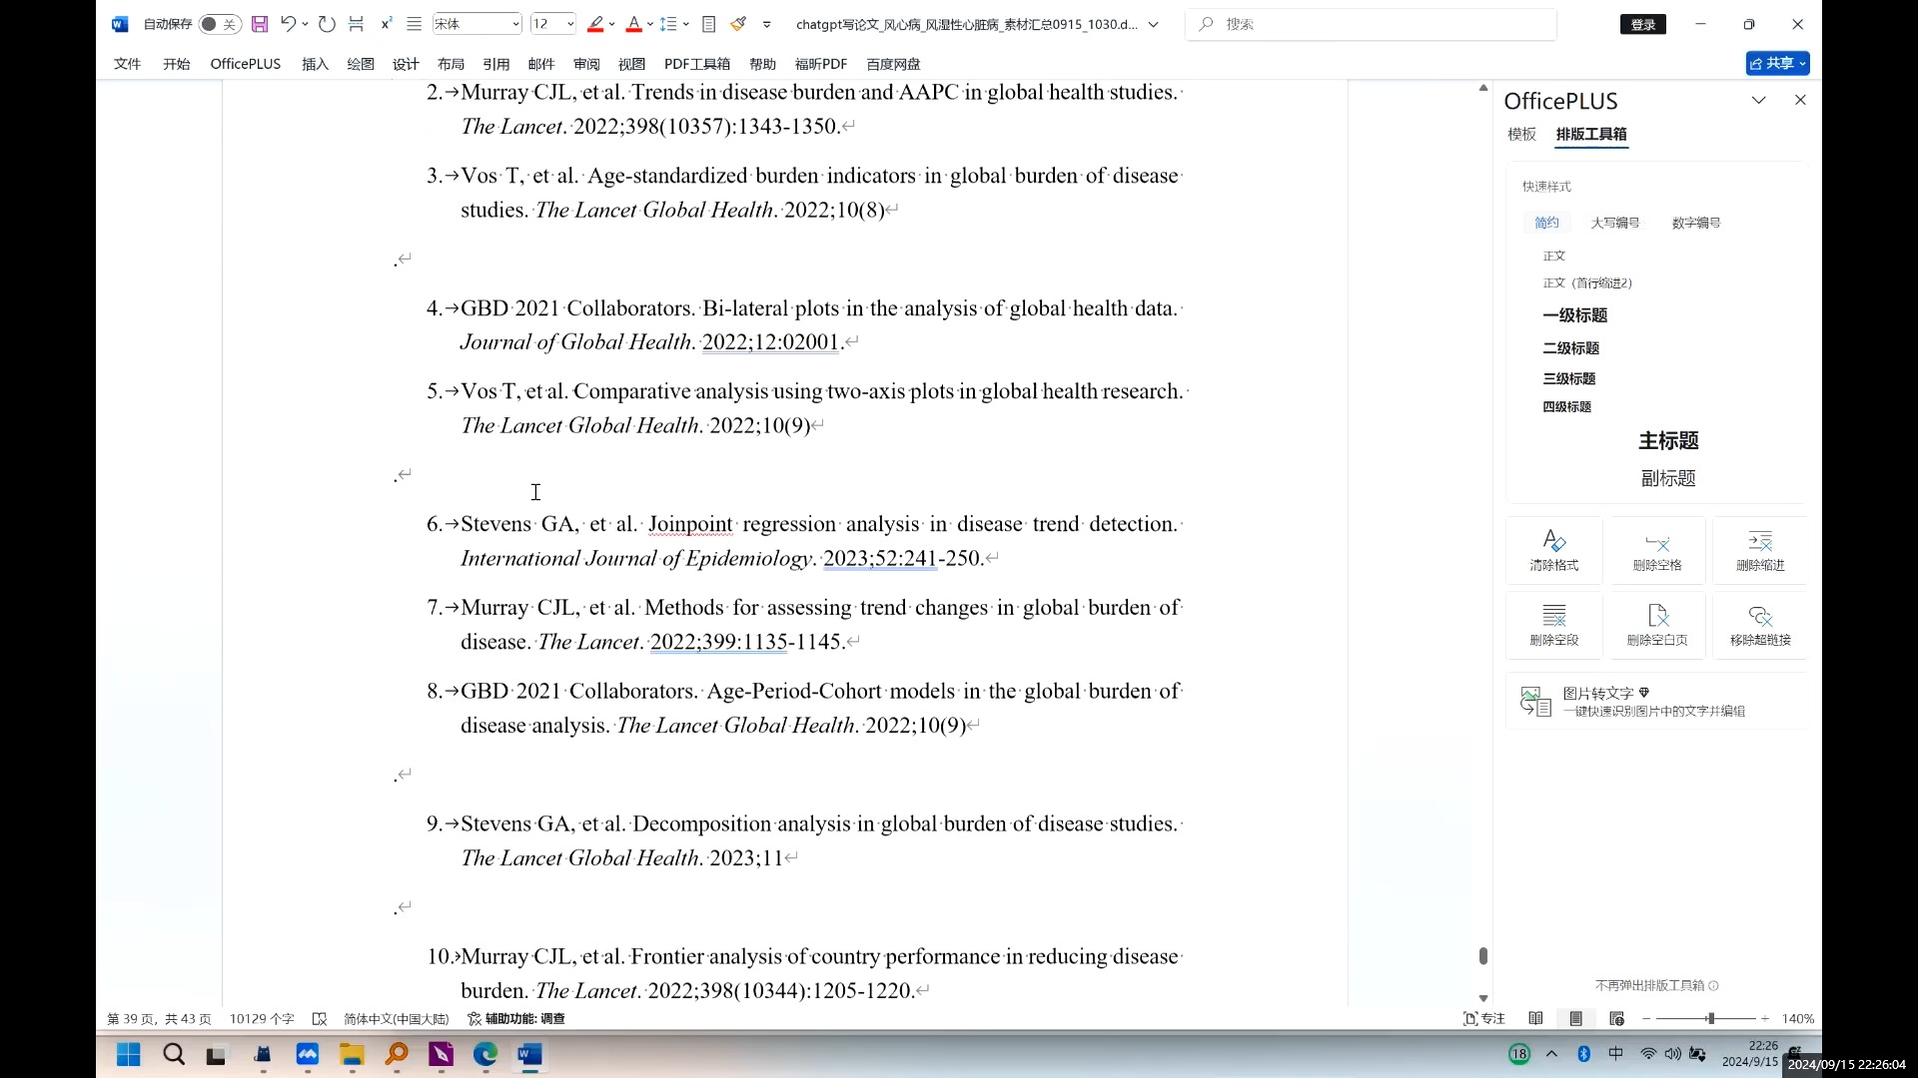Click the spelling check icon in status bar
Image resolution: width=1918 pixels, height=1078 pixels.
320,1018
